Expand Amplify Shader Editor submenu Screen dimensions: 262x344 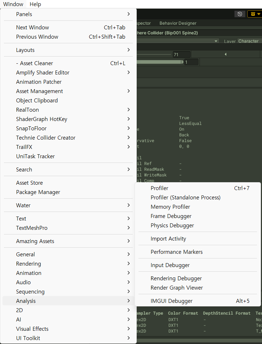(x=68, y=73)
